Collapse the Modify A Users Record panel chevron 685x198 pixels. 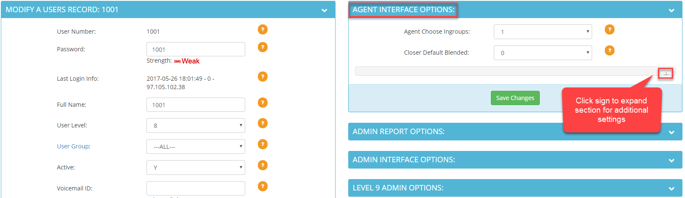tap(324, 10)
